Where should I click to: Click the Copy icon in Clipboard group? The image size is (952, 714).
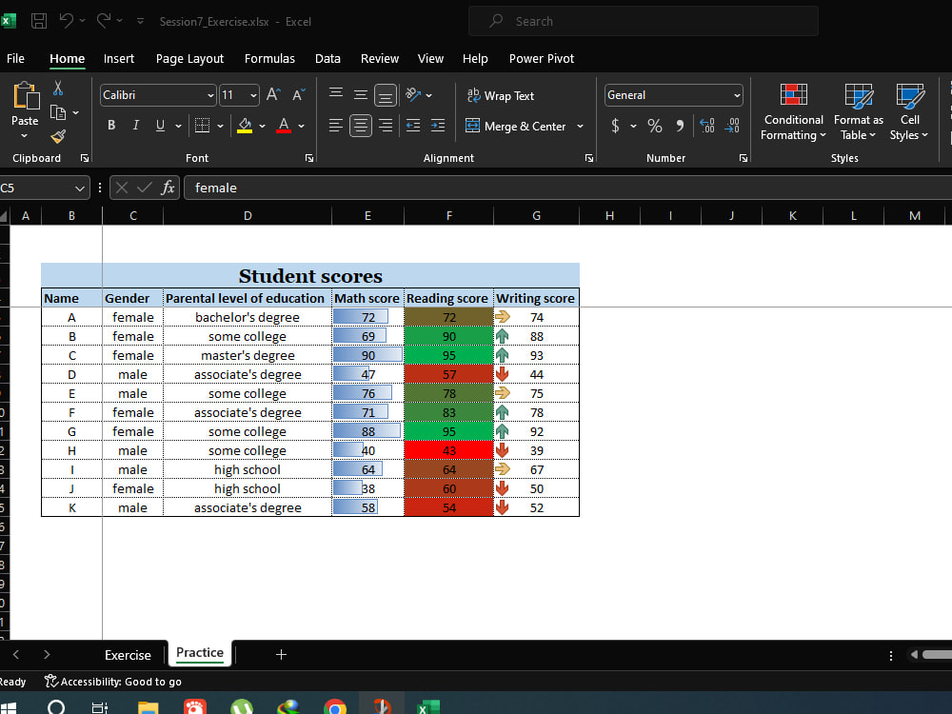click(58, 112)
